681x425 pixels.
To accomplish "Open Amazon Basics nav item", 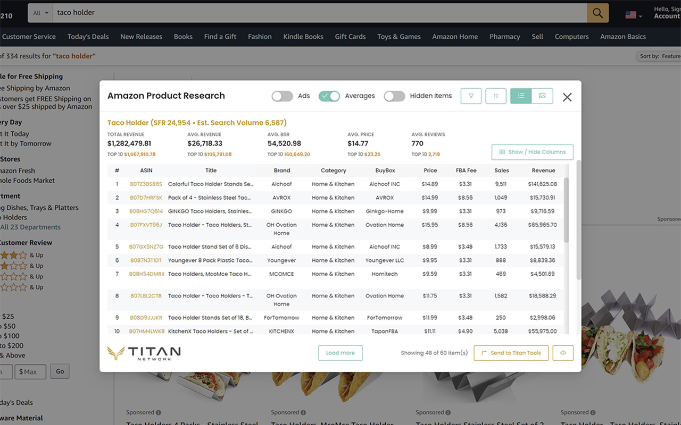I will 623,37.
